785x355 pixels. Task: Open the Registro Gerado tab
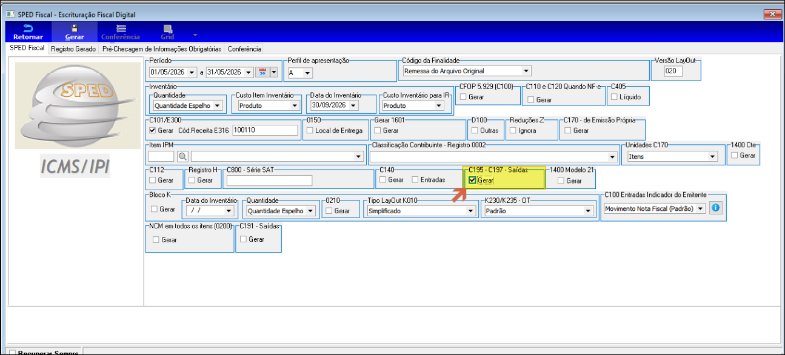[x=73, y=49]
